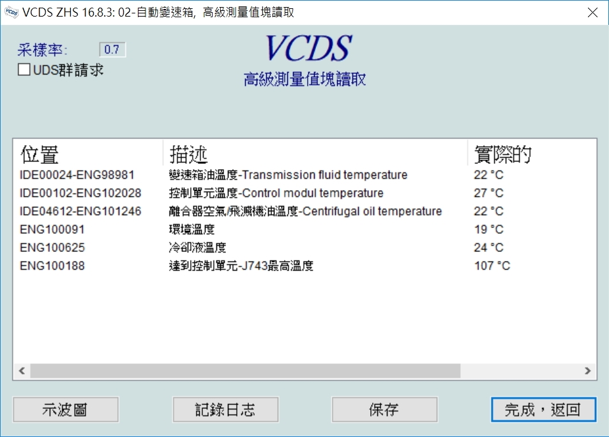Viewport: 609px width, 437px height.
Task: Enable the UDS群請求 checkbox
Action: coord(24,70)
